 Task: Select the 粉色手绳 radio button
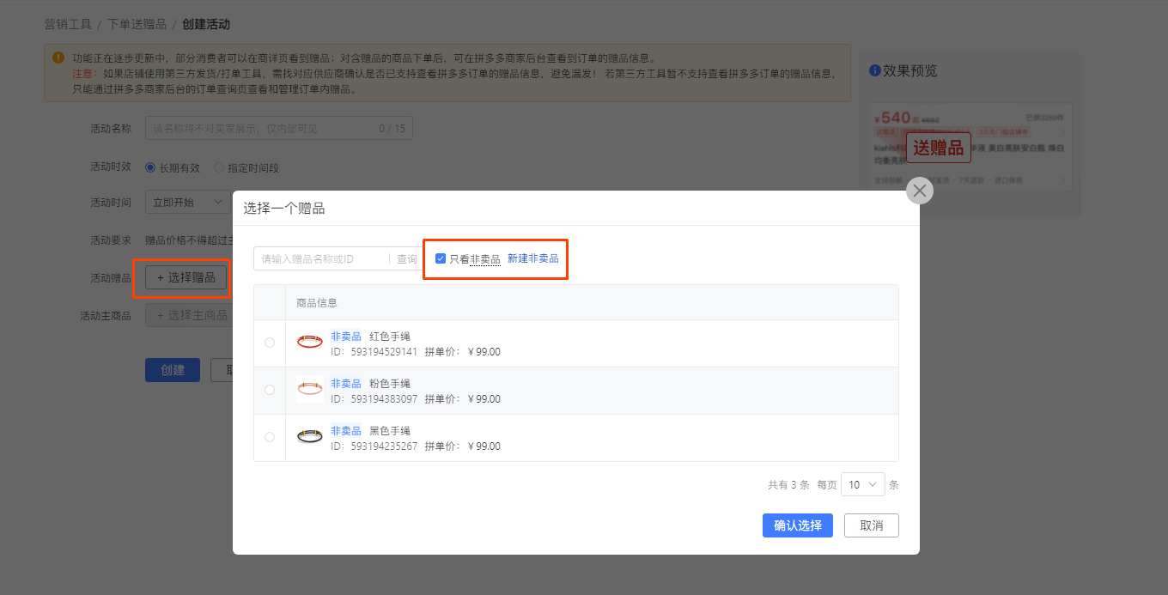(x=270, y=390)
